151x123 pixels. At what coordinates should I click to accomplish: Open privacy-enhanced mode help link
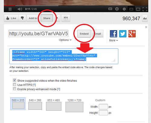coord(59,89)
